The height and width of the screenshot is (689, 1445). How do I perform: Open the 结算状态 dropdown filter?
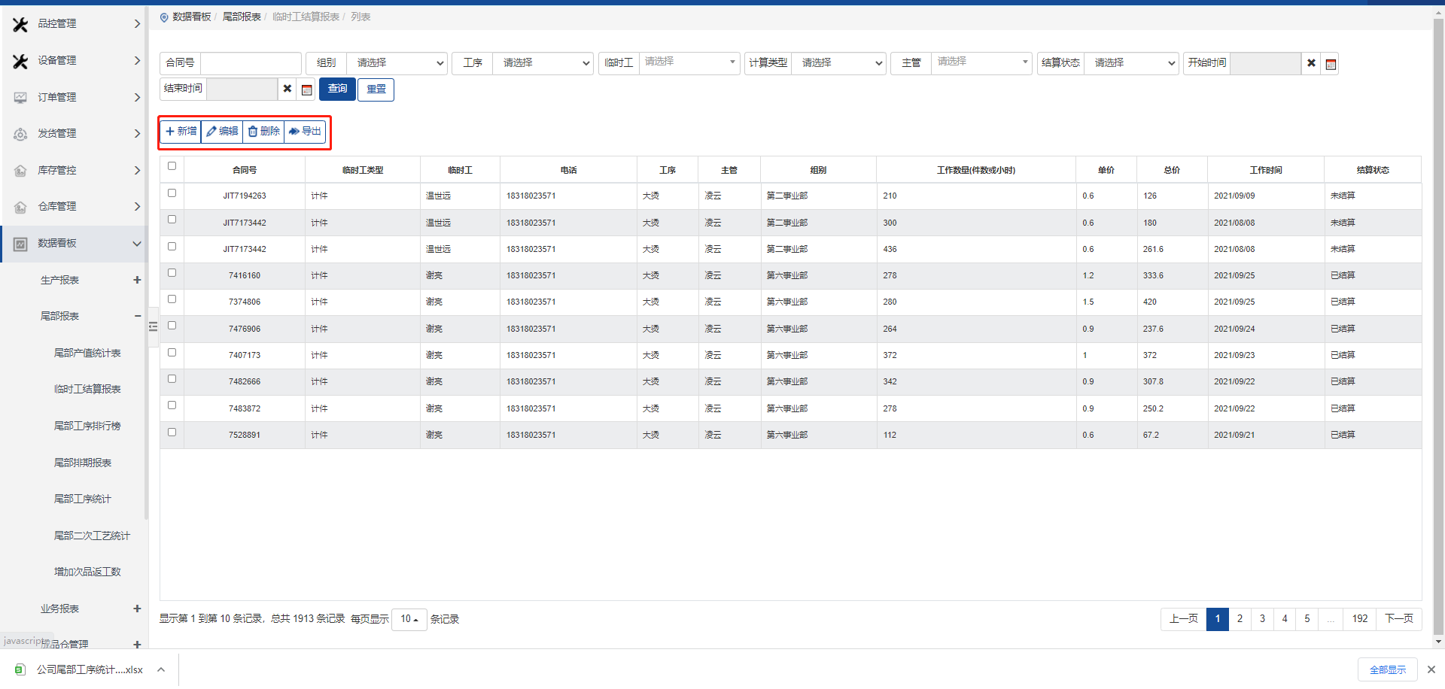pyautogui.click(x=1131, y=63)
